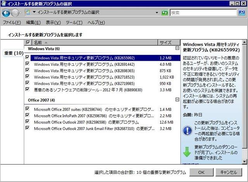Viewport: 248px width, 182px height.
Task: Click the キャンセル button
Action: (x=229, y=172)
